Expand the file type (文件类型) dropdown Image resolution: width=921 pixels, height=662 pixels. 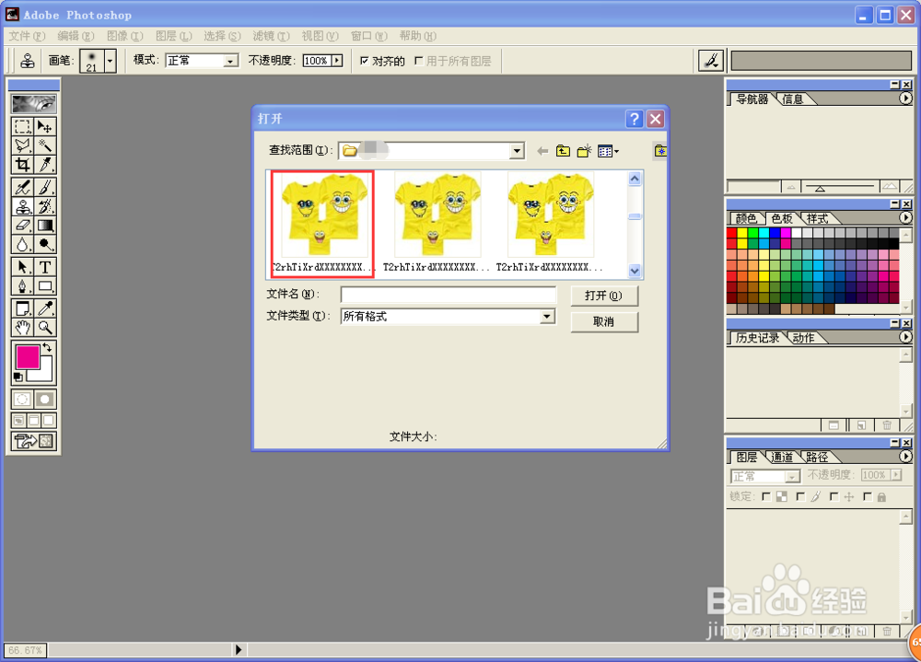pyautogui.click(x=547, y=317)
